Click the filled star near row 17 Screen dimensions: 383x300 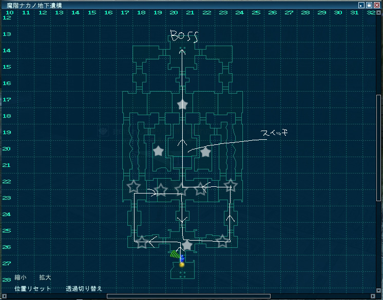click(182, 104)
